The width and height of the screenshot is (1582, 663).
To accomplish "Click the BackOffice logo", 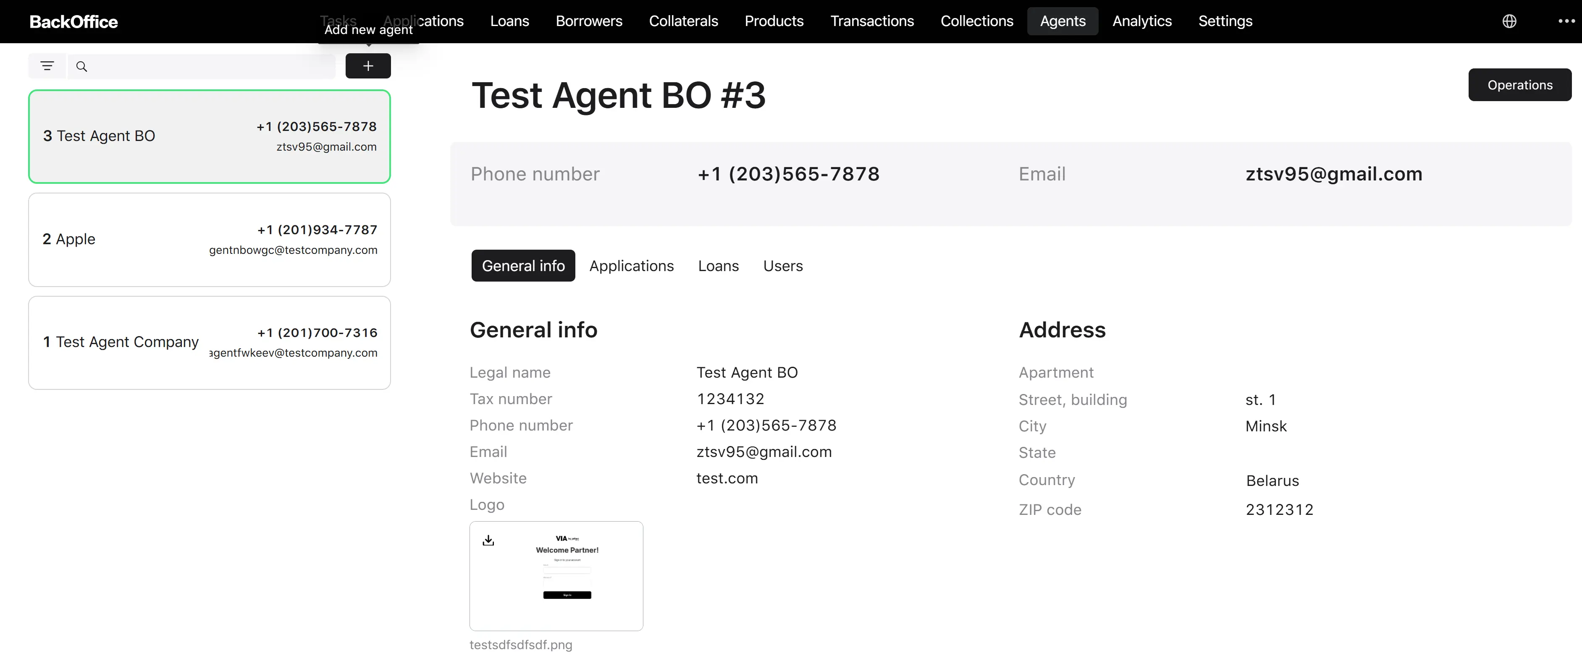I will click(x=73, y=21).
